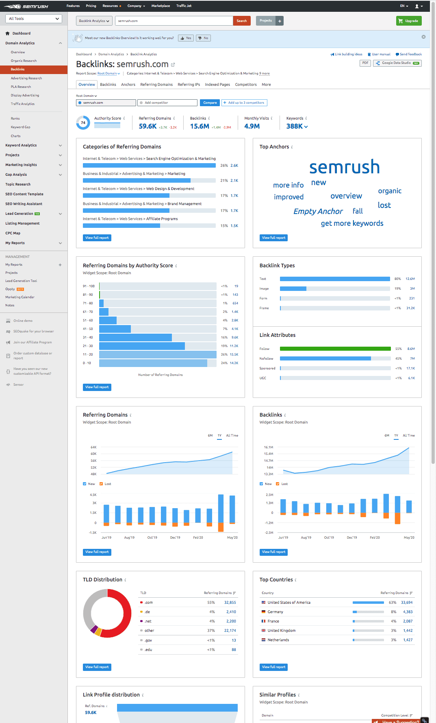The height and width of the screenshot is (723, 436).
Task: Open the Root Domain report scope dropdown
Action: click(x=108, y=74)
